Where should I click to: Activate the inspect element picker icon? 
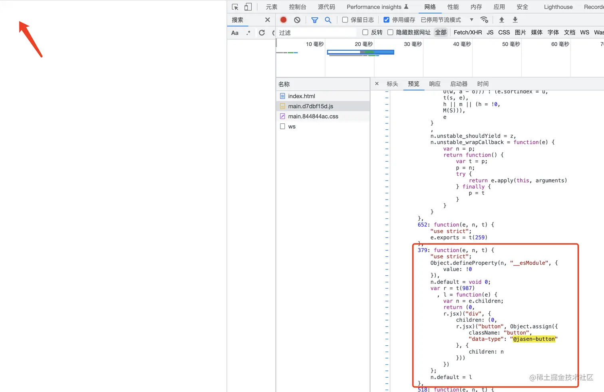tap(235, 7)
